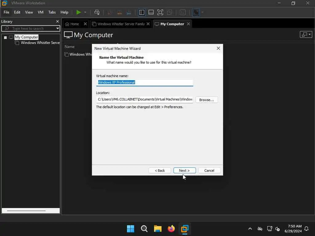The width and height of the screenshot is (315, 236).
Task: Open the Help menu
Action: pyautogui.click(x=64, y=12)
